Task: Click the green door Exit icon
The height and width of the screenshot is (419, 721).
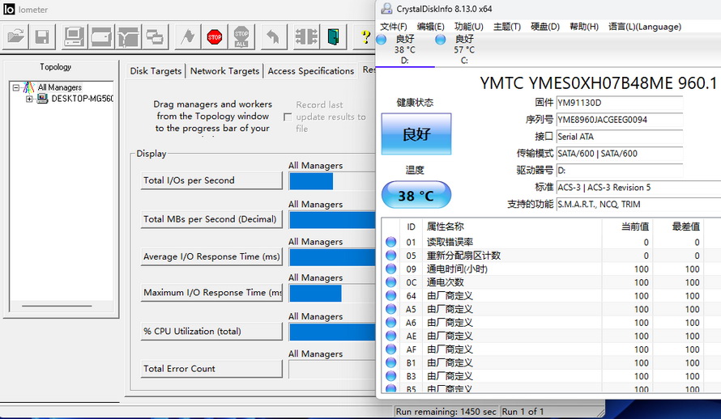Action: [333, 36]
